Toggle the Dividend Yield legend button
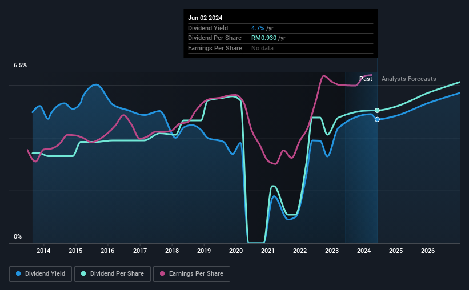The image size is (469, 290). [41, 274]
